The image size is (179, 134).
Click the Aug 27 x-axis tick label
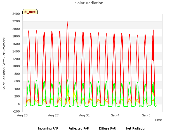coord(53,115)
